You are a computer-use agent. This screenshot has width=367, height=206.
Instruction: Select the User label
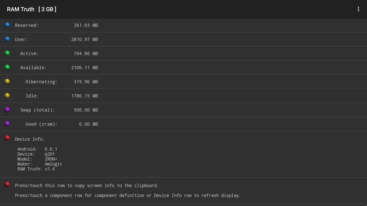tap(21, 39)
